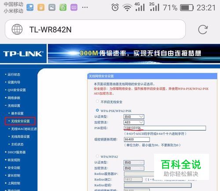Click the 无线网络安全设置 panel header
The width and height of the screenshot is (220, 191).
coord(152,76)
